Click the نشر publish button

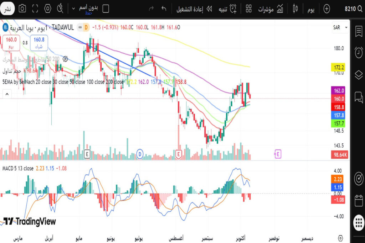(9, 9)
